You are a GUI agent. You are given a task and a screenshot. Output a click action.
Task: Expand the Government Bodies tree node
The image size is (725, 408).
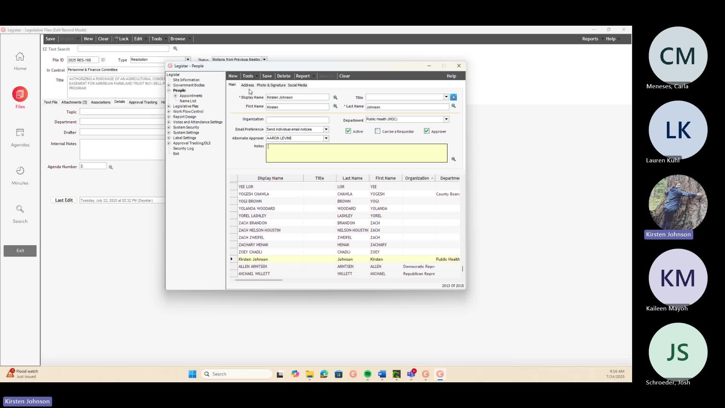[169, 85]
